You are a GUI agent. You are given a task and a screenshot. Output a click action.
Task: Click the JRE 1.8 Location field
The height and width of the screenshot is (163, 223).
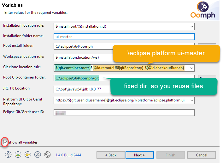click(82, 89)
